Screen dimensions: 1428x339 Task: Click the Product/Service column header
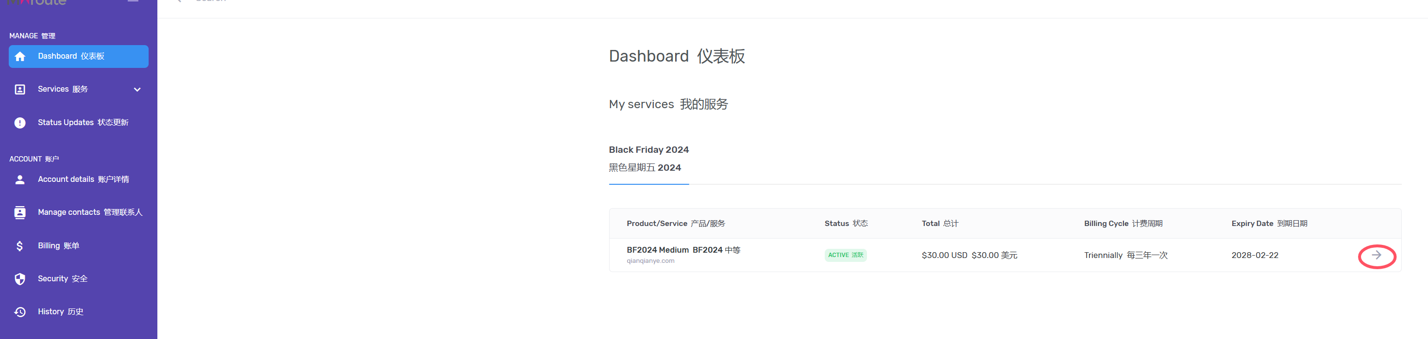pyautogui.click(x=676, y=224)
